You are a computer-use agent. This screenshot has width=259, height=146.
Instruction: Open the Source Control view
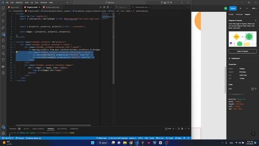pos(3,21)
